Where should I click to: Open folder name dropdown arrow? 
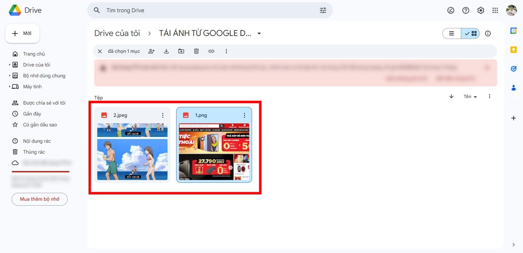[259, 33]
